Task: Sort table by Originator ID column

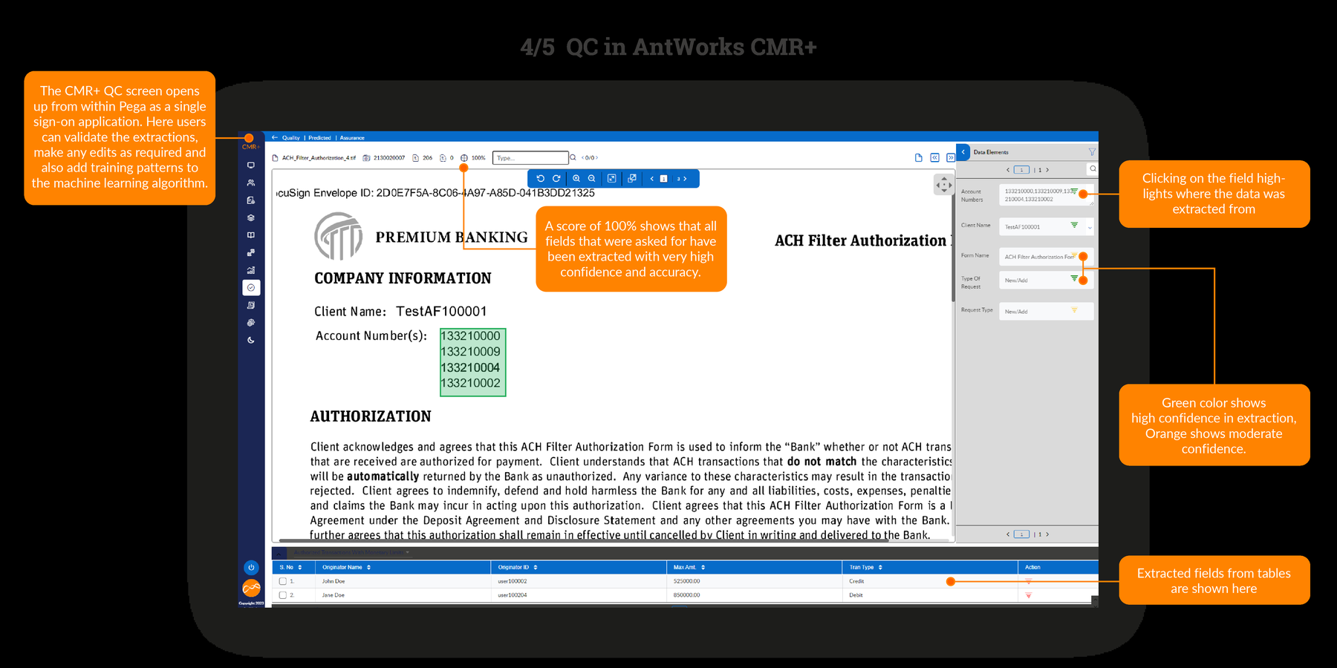Action: point(536,567)
